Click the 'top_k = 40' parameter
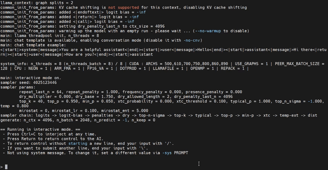This screenshot has width=328, height=170. click(x=31, y=101)
